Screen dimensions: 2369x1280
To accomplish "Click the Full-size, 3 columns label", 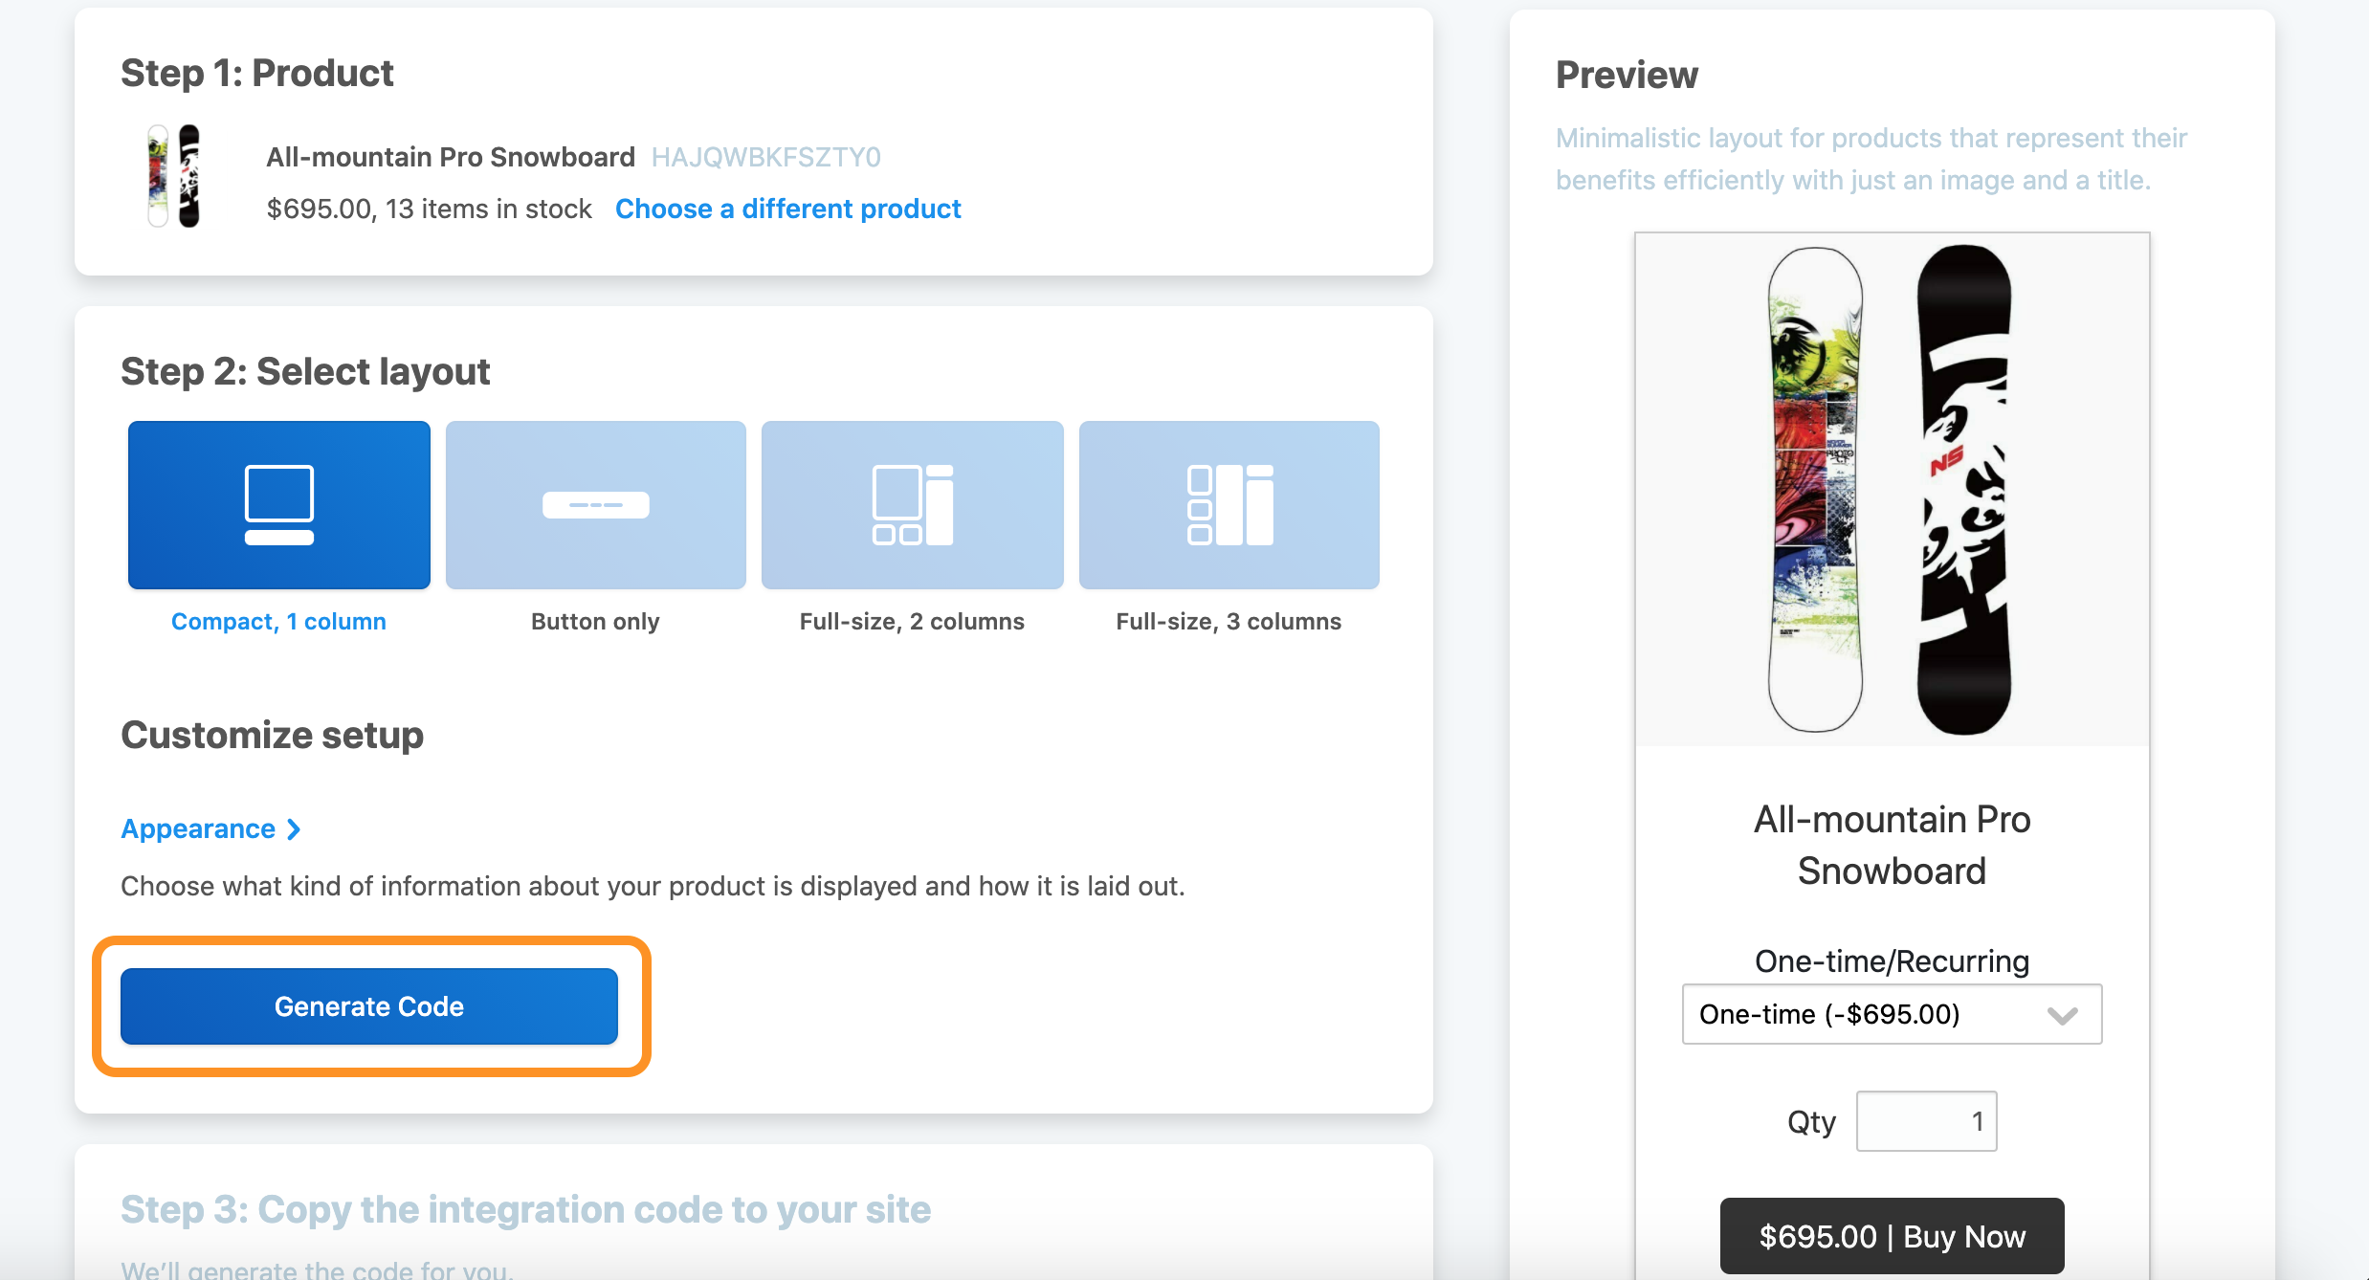I will [x=1229, y=622].
